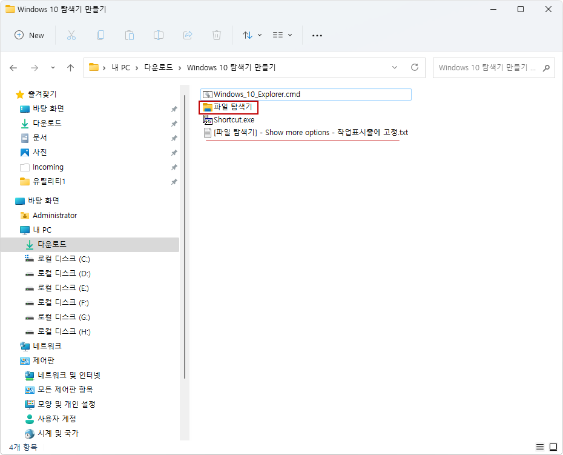Expand the address bar history dropdown
Screen dimensions: 563x455
point(395,68)
